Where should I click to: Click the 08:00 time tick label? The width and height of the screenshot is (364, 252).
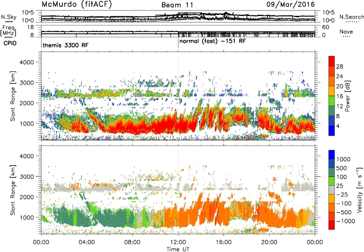click(x=132, y=242)
